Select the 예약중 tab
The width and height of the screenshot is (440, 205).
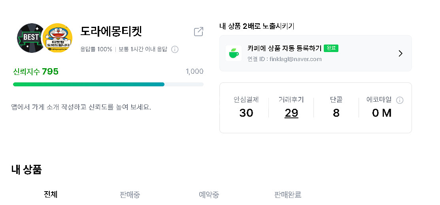[209, 194]
